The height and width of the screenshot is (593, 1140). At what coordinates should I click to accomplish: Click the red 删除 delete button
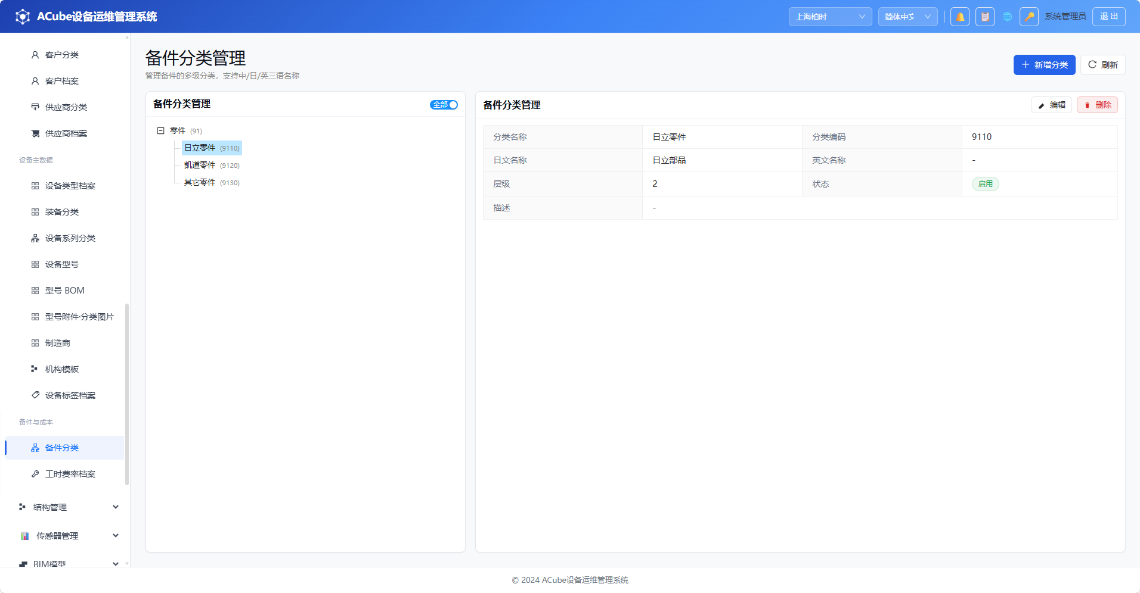(1098, 105)
